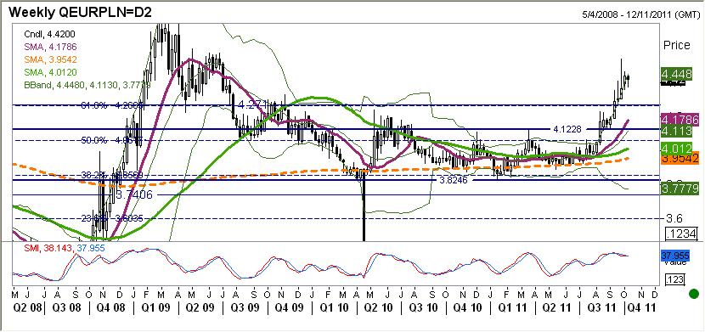This screenshot has width=705, height=332.
Task: Select the Cndl, 4.4200 legend entry
Action: 49,33
